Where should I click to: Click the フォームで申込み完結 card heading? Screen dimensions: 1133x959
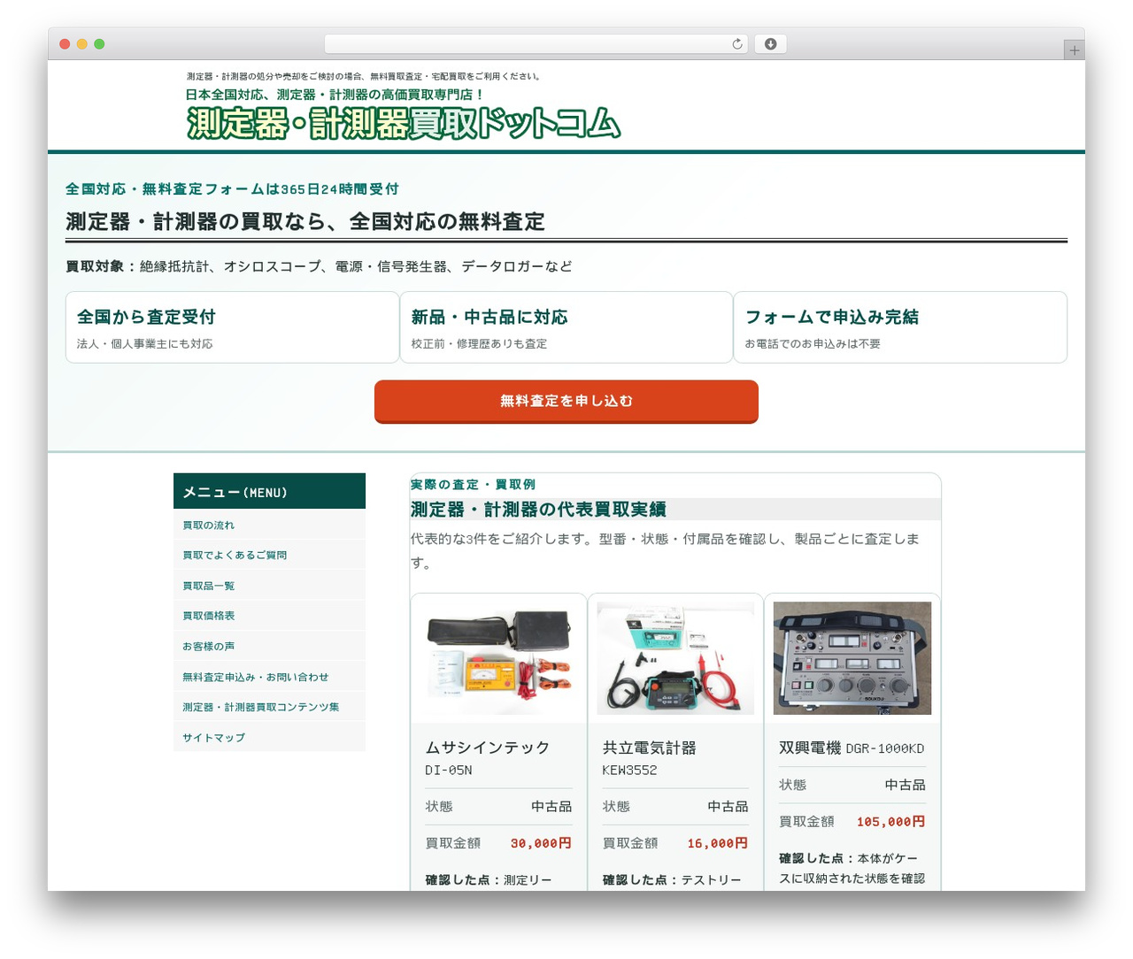click(832, 317)
